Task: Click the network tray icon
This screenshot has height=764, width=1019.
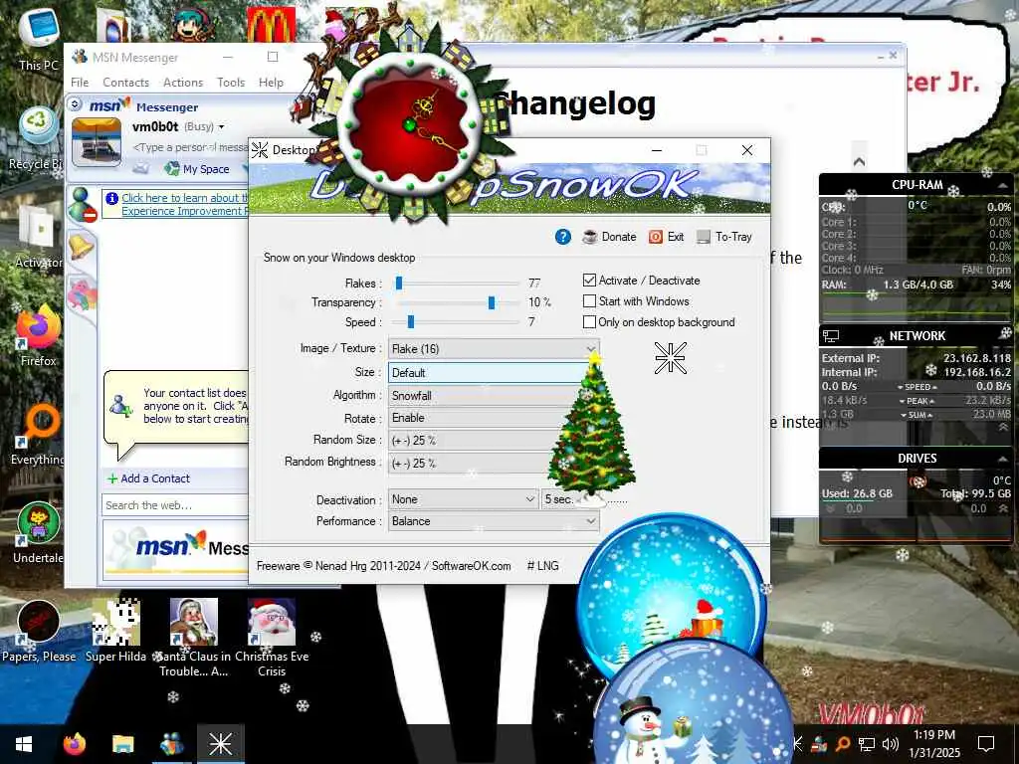Action: point(867,744)
